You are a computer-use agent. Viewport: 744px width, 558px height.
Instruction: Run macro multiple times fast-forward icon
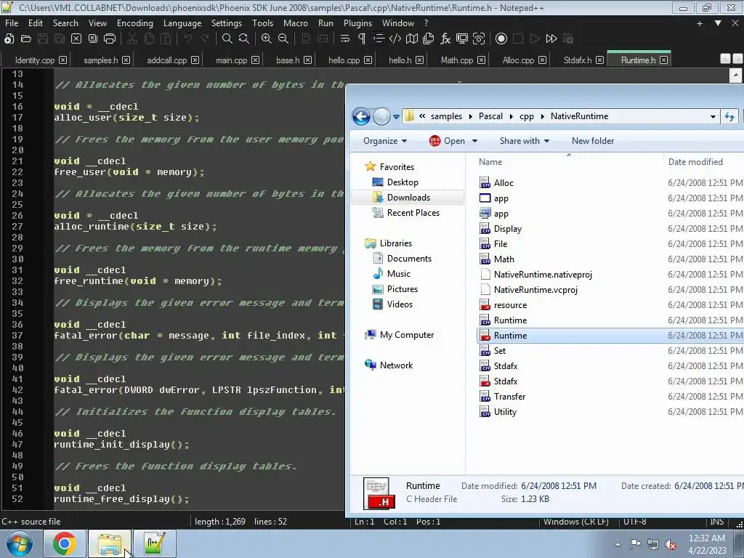551,39
